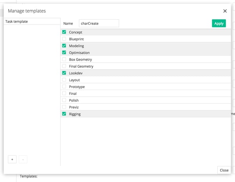235x182 pixels.
Task: Tick the Final task checkbox
Action: [64, 94]
